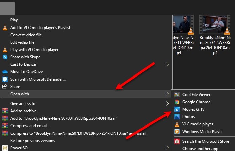
Task: Select the S07E12 video thumbnail
Action: pos(215,24)
